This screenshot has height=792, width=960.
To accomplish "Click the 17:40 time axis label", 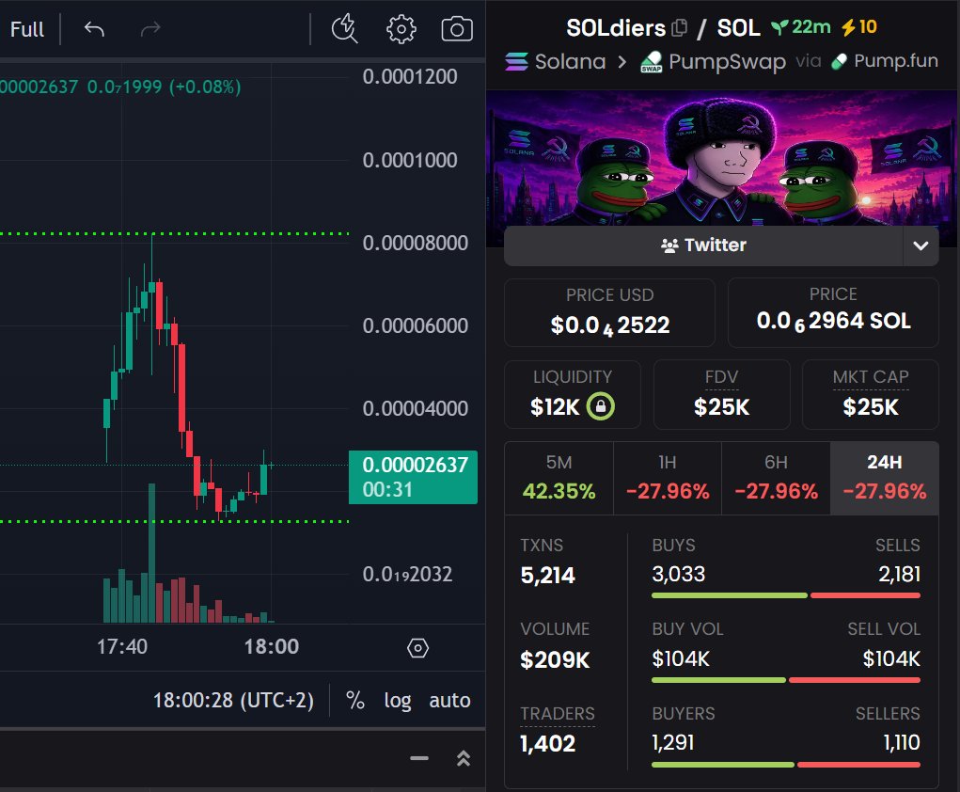I will (x=122, y=646).
